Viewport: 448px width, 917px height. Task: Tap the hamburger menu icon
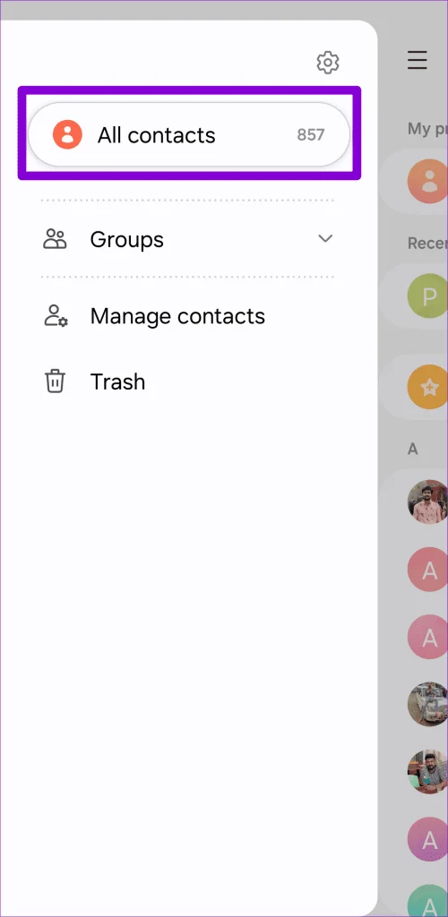pyautogui.click(x=417, y=60)
